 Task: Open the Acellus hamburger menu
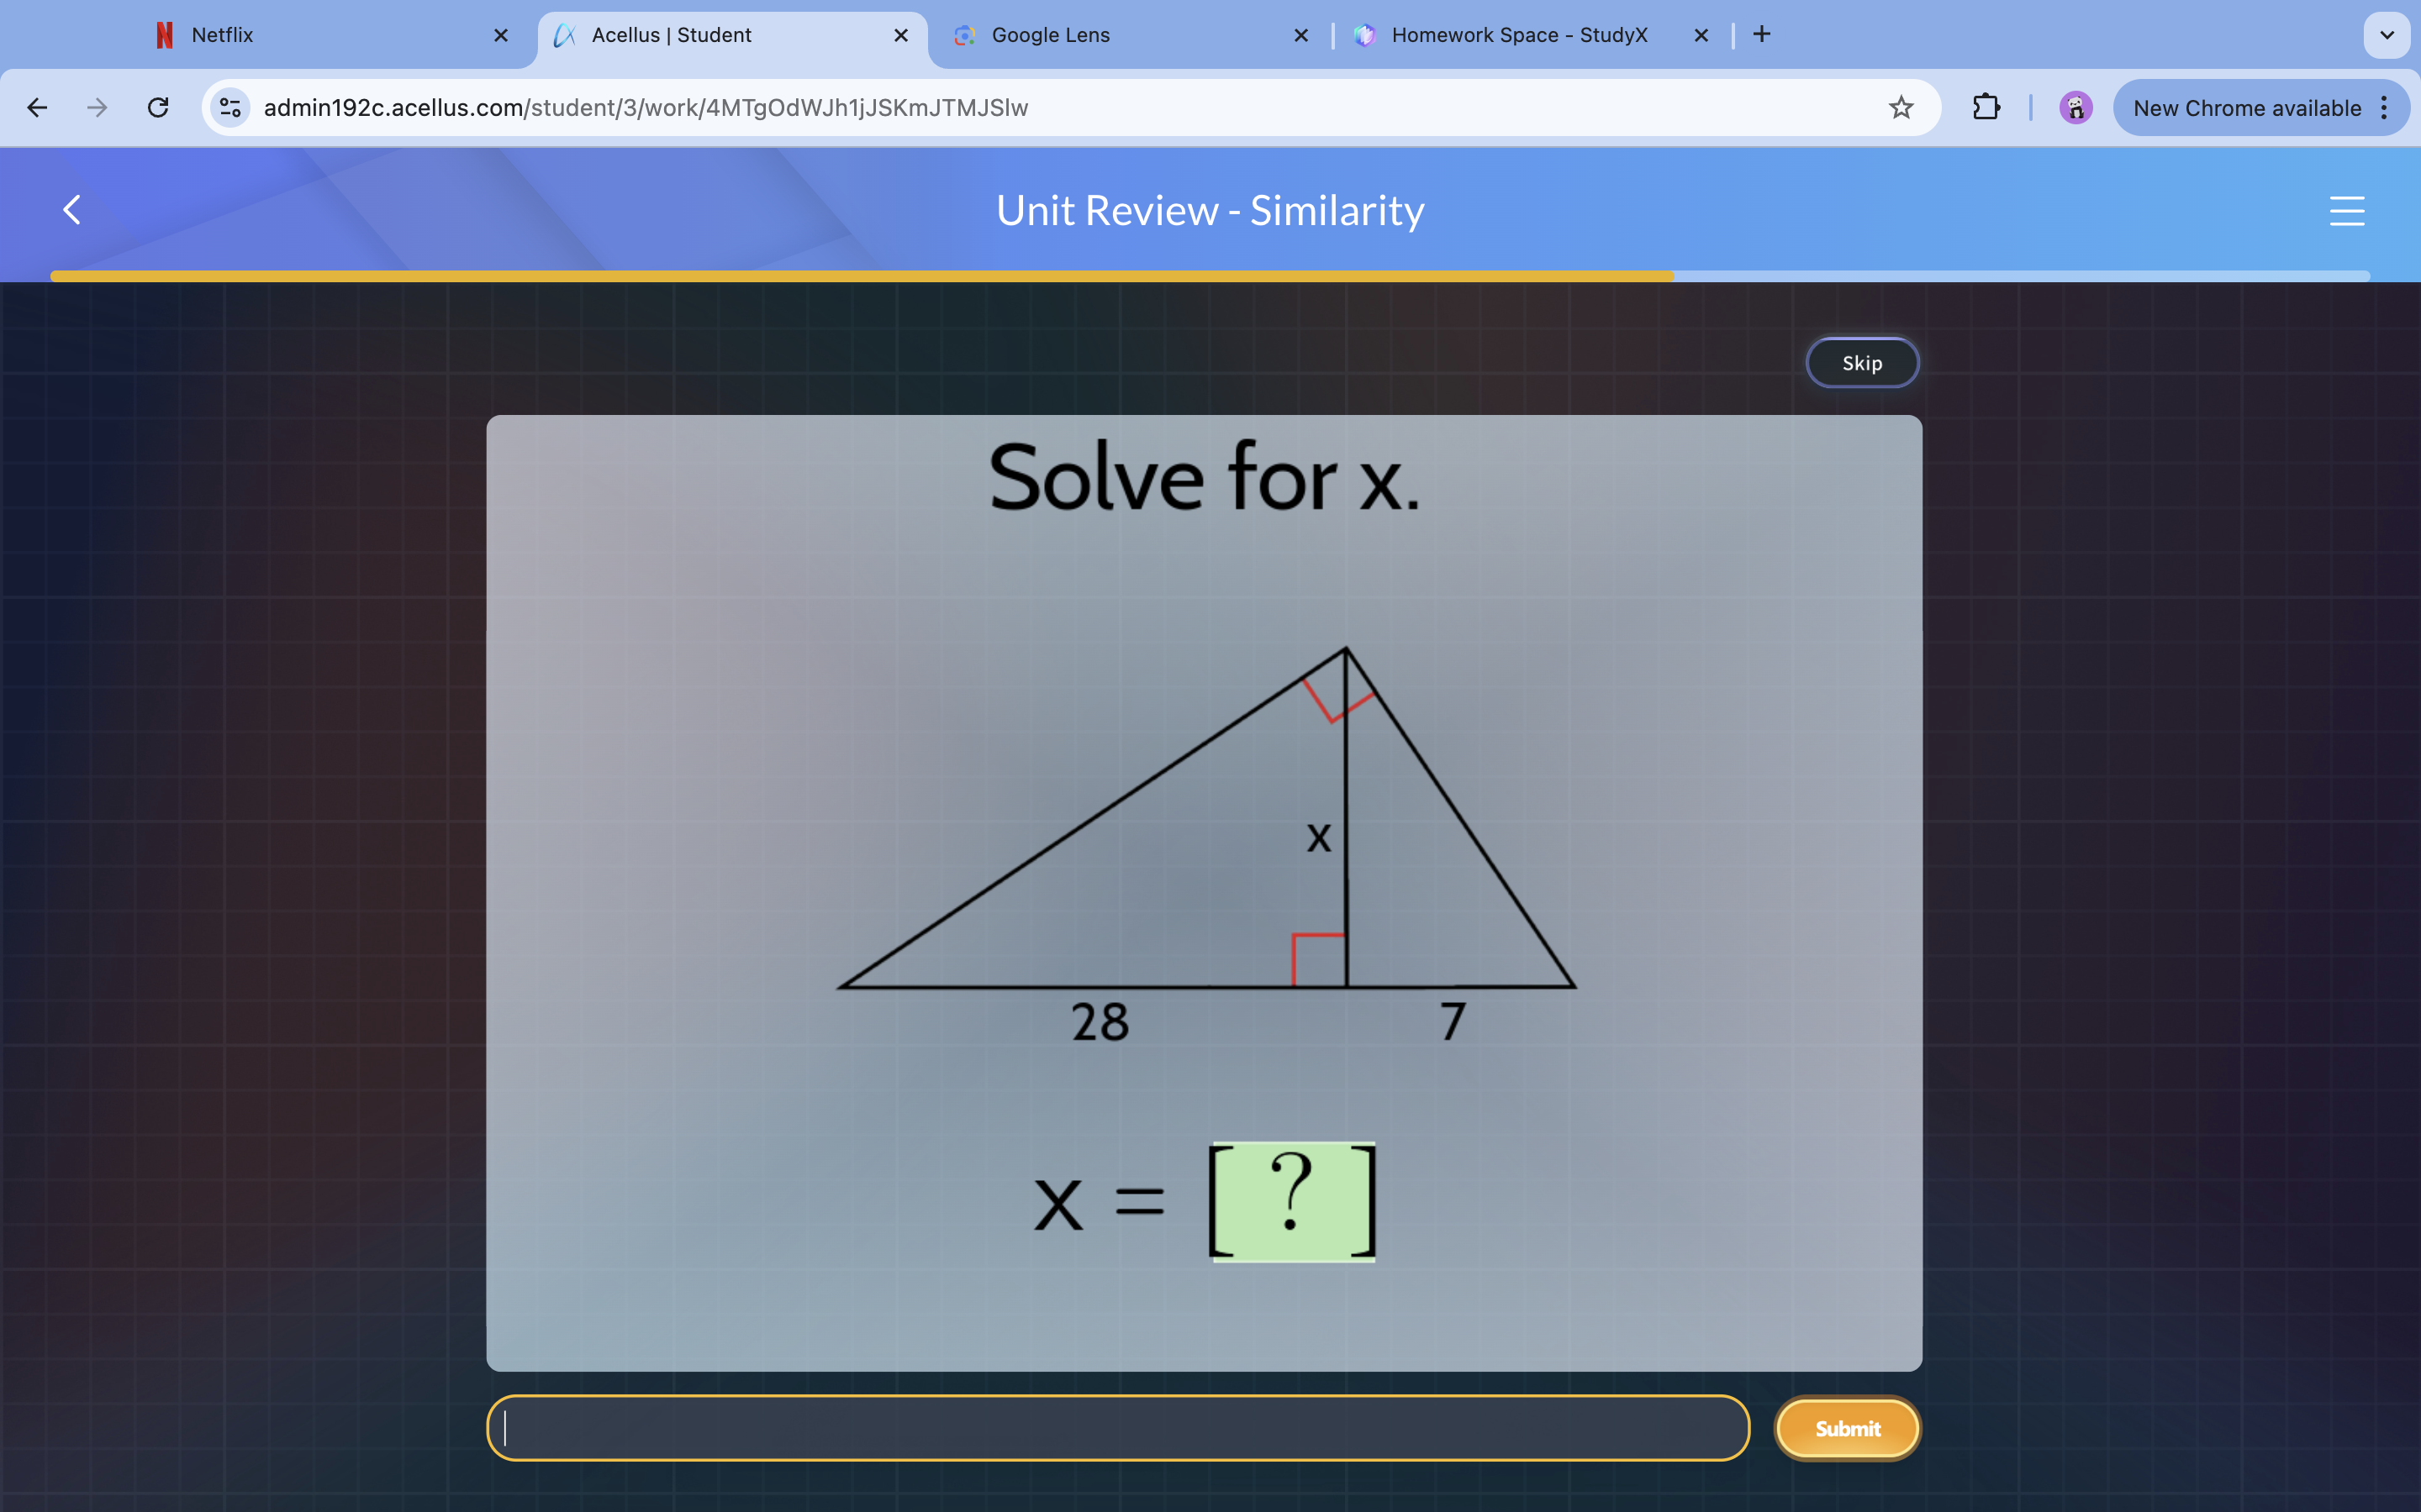pyautogui.click(x=2347, y=210)
